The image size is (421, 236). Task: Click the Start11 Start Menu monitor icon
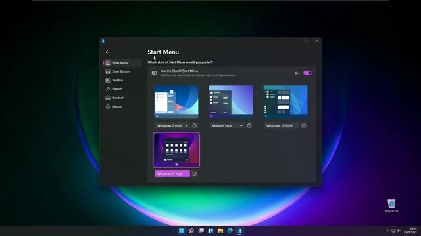[154, 73]
